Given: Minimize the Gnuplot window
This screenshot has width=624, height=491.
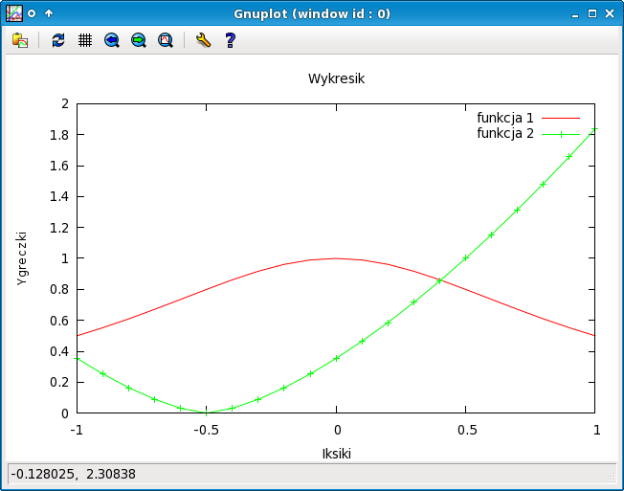Looking at the screenshot, I should tap(574, 13).
